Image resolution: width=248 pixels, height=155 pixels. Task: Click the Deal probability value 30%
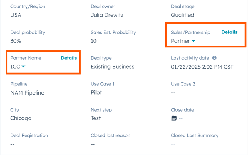click(16, 41)
